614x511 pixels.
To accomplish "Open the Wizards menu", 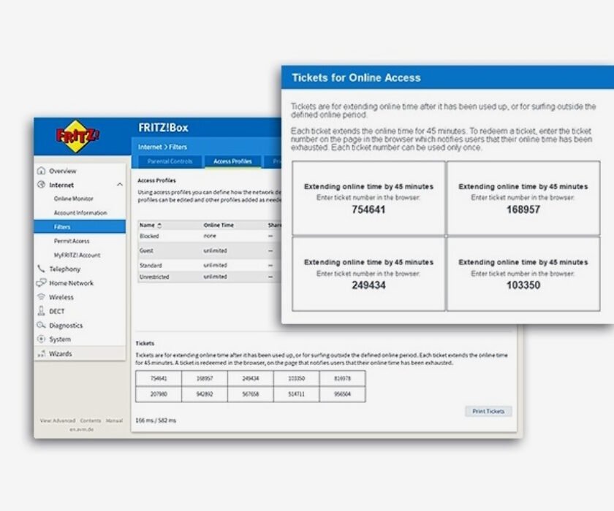I will (60, 353).
